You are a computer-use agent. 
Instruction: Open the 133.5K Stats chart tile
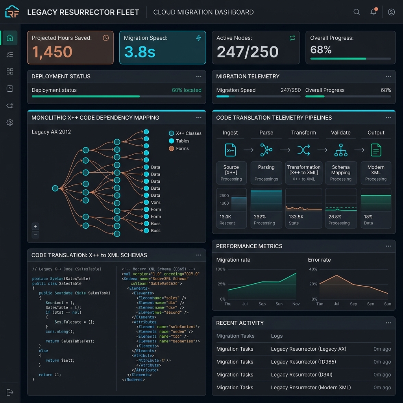(x=303, y=208)
